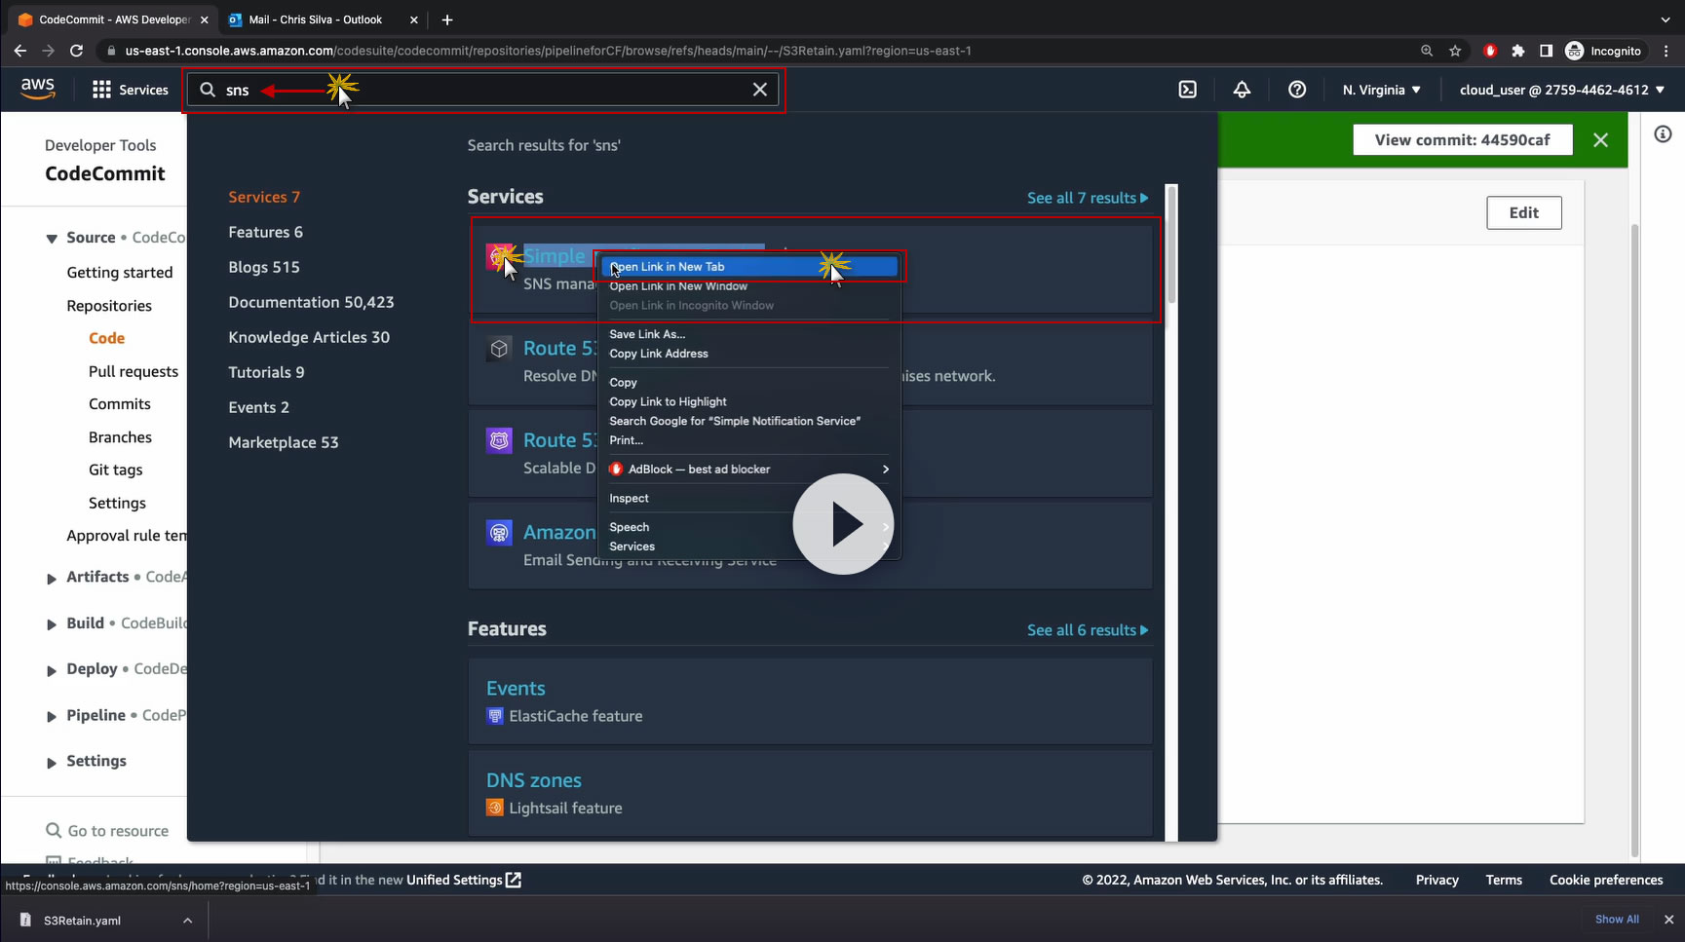Expand the Artifacts section
Viewport: 1685px width, 942px height.
[52, 579]
